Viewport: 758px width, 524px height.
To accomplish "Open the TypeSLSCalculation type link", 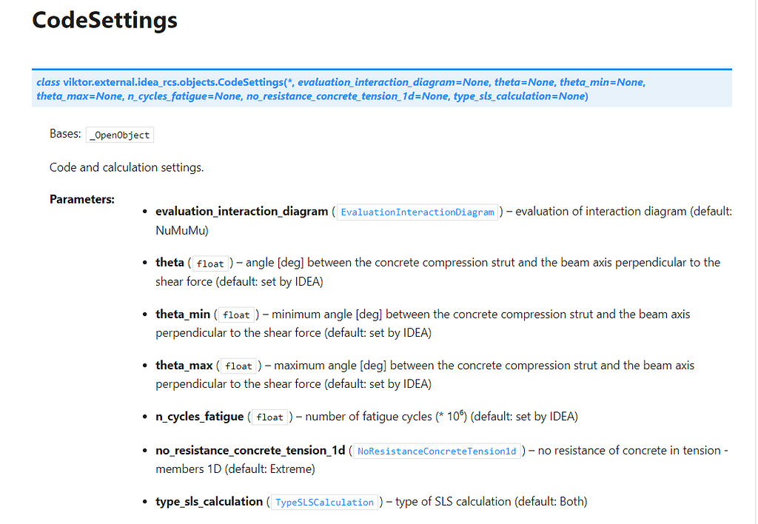I will [324, 503].
